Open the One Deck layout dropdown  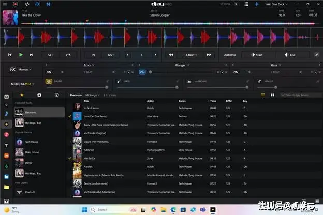coord(276,4)
